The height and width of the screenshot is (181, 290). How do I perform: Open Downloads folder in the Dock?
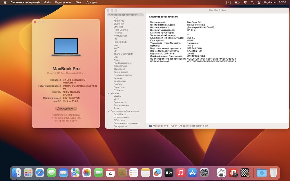point(262,173)
